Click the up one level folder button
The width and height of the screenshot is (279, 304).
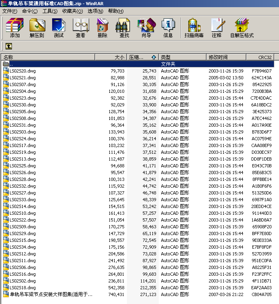[x=8, y=46]
